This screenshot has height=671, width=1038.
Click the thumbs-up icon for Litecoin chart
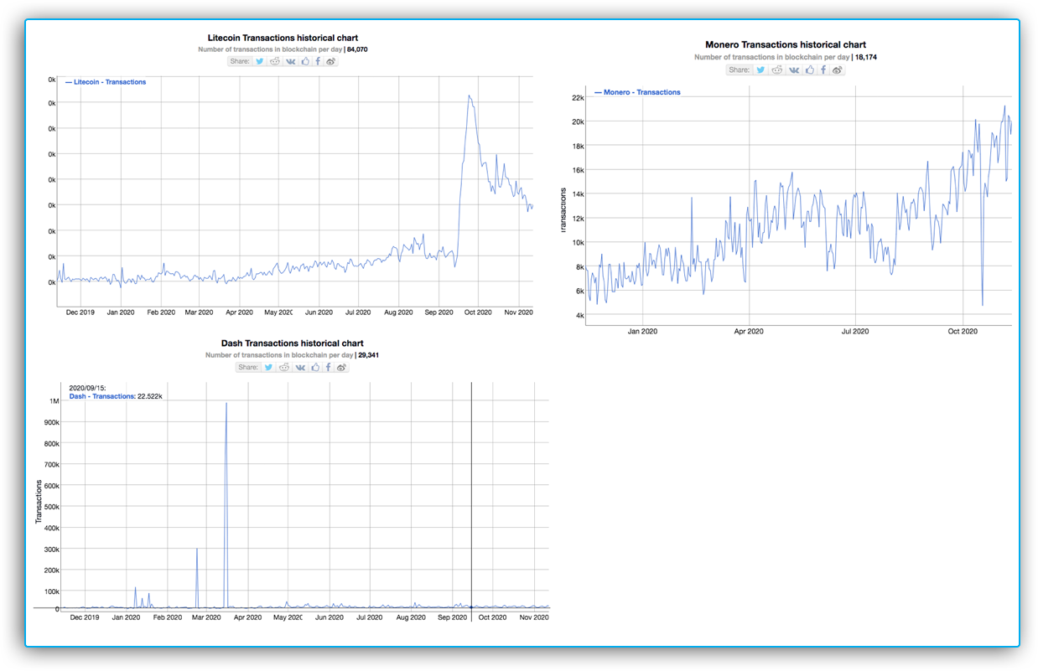pos(305,61)
